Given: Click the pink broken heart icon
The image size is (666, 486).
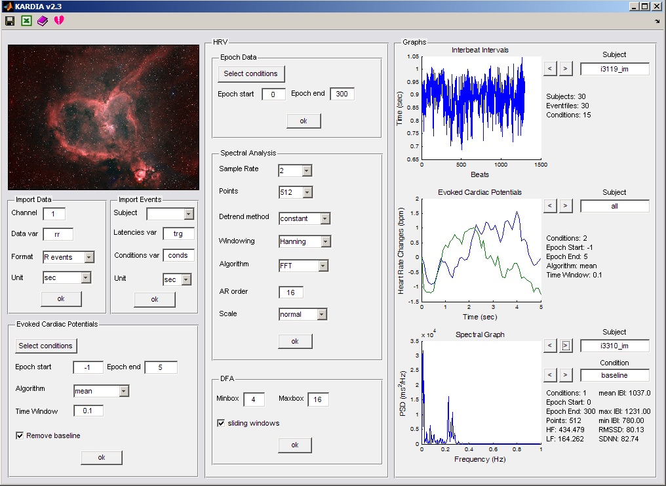Looking at the screenshot, I should point(59,21).
